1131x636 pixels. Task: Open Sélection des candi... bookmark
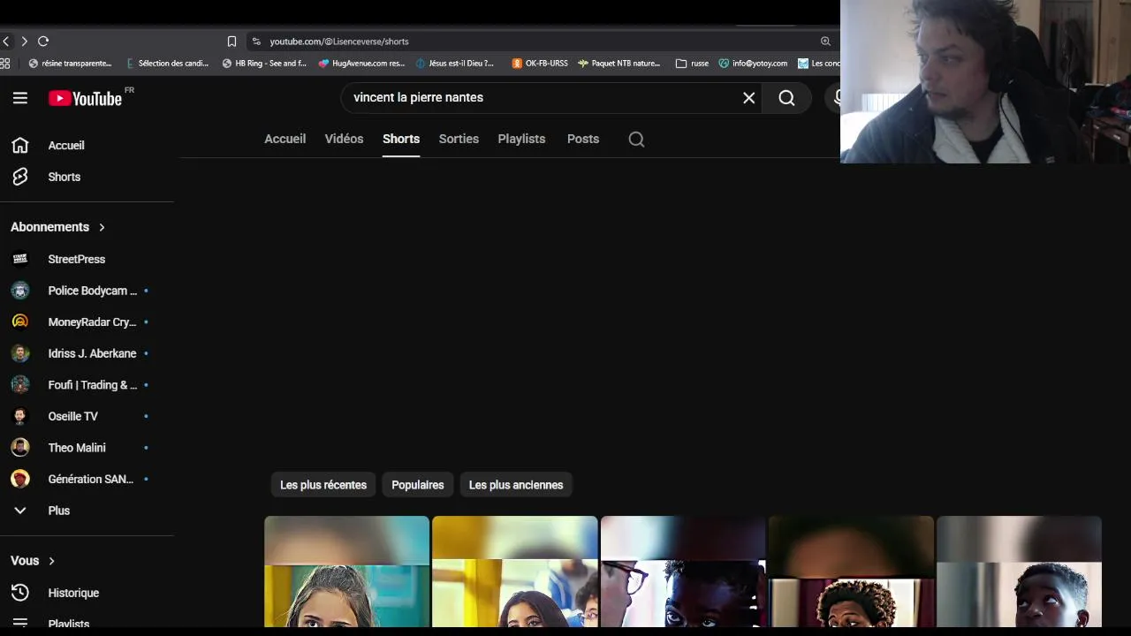[x=168, y=64]
